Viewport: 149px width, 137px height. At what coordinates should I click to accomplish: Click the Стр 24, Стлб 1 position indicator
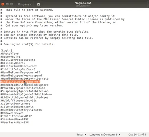click(137, 135)
